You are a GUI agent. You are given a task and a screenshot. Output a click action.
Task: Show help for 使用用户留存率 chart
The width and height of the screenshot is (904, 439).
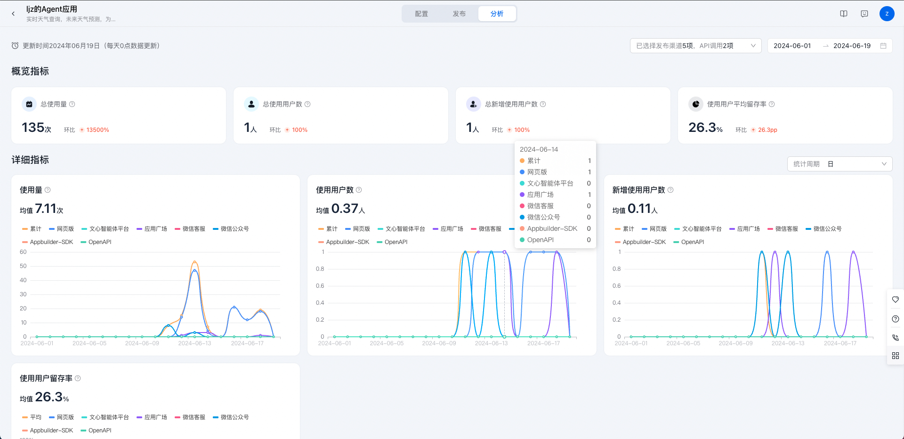click(78, 378)
